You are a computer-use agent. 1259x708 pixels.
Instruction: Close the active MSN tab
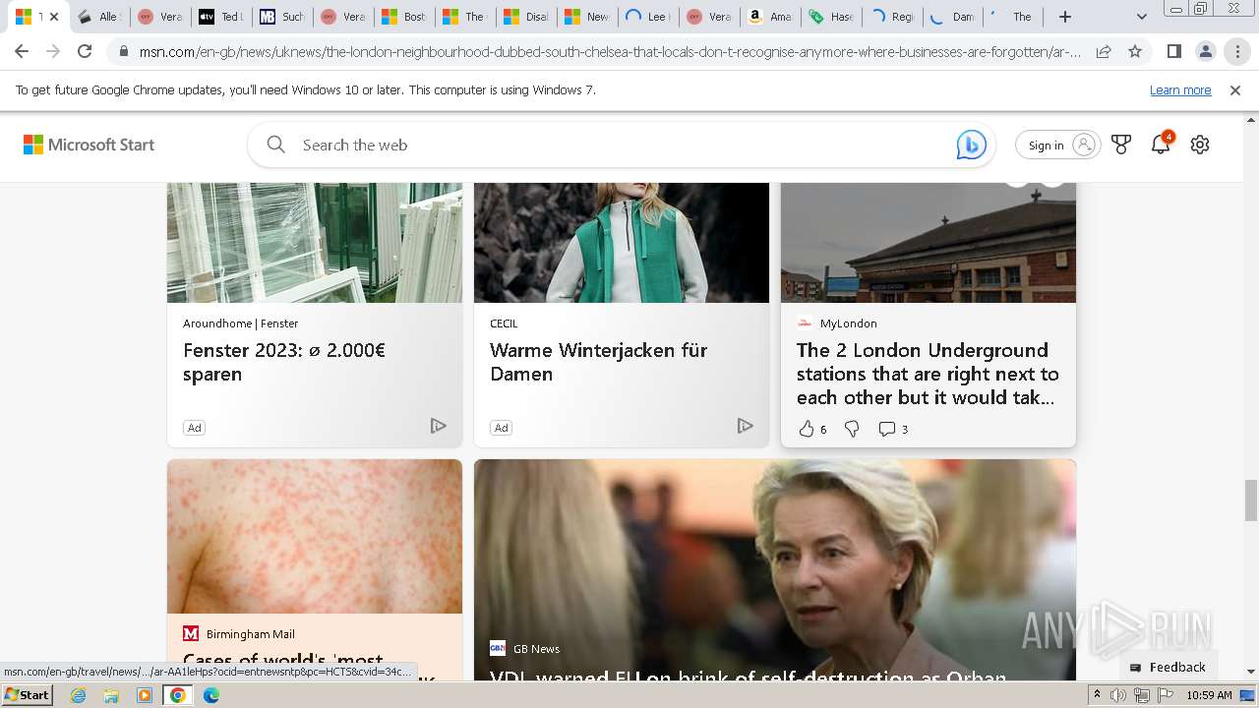coord(54,17)
